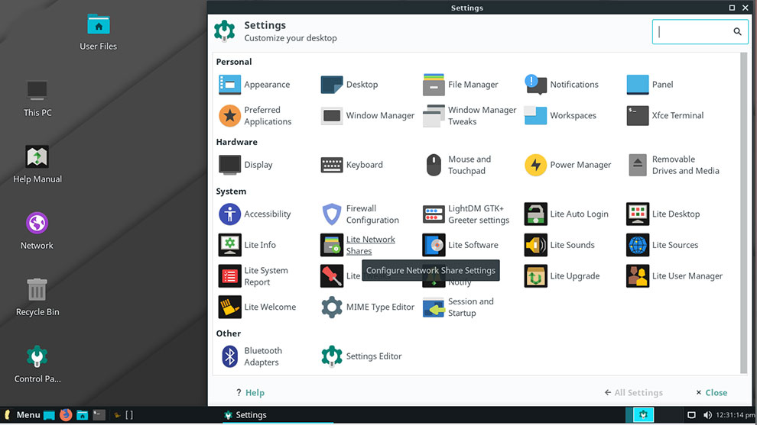Open Lite Sources icon

coord(637,245)
